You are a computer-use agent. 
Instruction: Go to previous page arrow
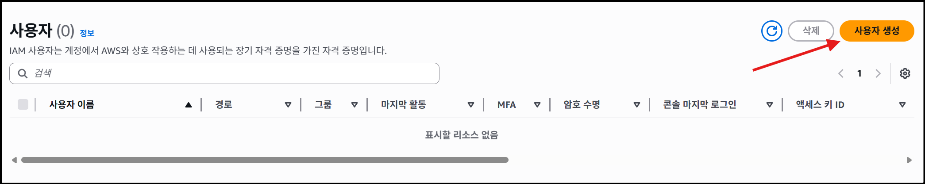coord(841,73)
